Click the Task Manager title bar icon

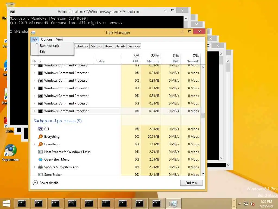[33, 33]
